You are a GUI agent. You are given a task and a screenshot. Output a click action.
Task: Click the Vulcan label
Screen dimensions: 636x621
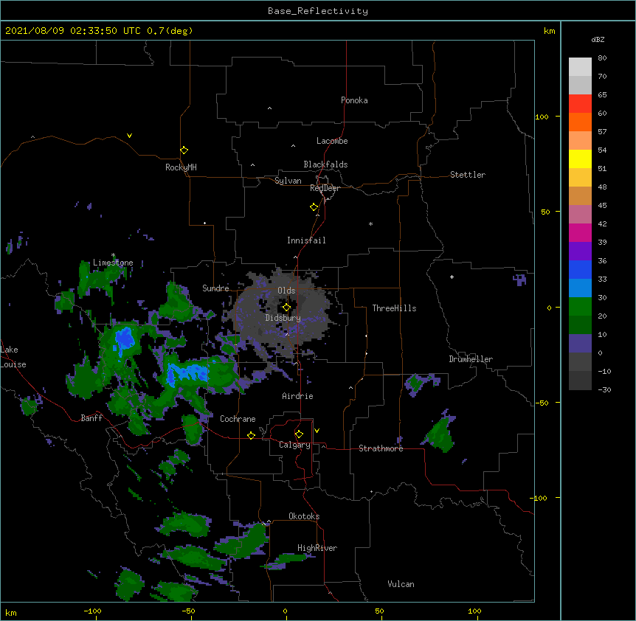(x=401, y=584)
